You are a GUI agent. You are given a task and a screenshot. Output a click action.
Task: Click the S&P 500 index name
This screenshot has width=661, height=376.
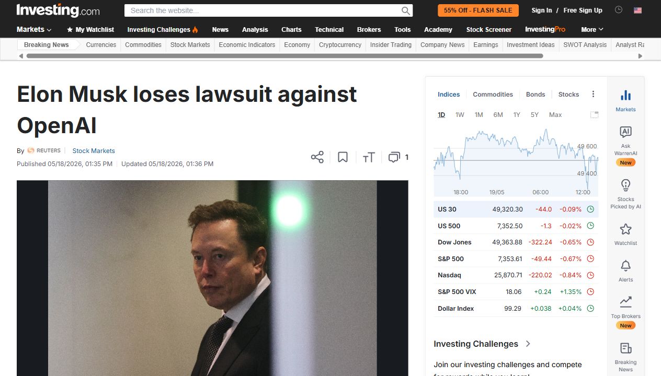coord(451,259)
